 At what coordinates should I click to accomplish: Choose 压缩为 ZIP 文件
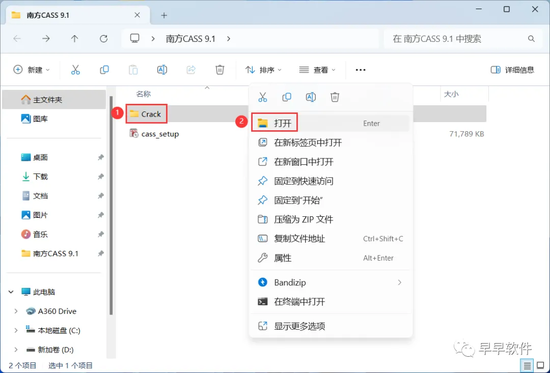pos(331,219)
